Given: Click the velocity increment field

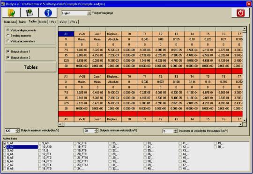Looking at the screenshot, I should (x=168, y=131).
